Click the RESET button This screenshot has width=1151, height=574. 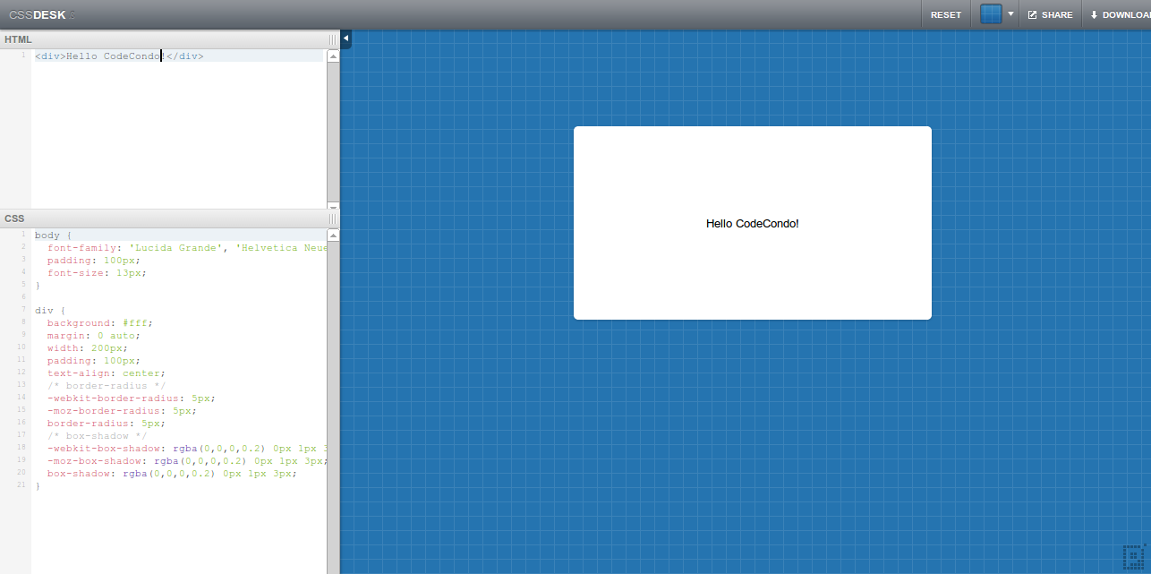(x=946, y=14)
